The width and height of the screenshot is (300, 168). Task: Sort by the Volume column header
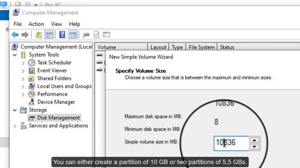click(121, 47)
